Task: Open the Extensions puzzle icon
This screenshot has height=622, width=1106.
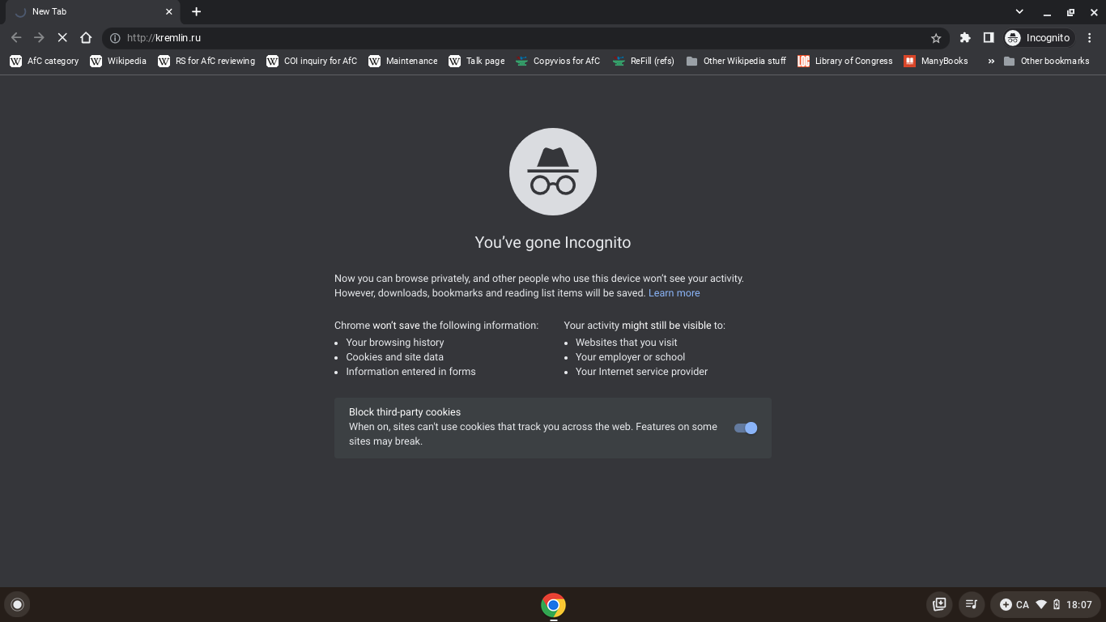Action: pyautogui.click(x=965, y=38)
